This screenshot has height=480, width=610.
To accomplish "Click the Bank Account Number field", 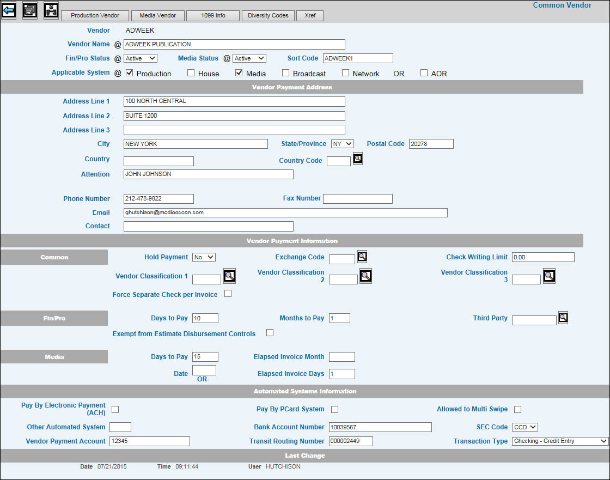I will pos(381,427).
